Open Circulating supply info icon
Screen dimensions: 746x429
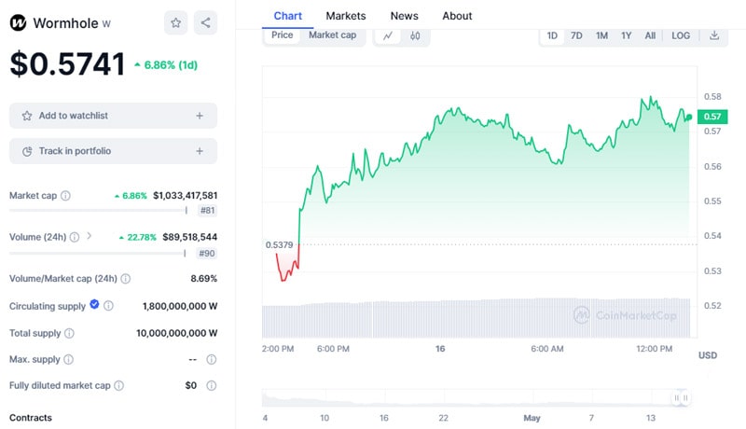108,306
